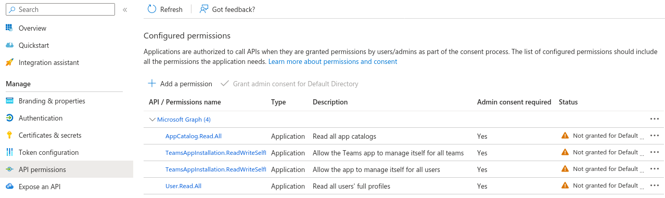
Task: Click the Certificates & secrets key icon
Action: (9, 135)
